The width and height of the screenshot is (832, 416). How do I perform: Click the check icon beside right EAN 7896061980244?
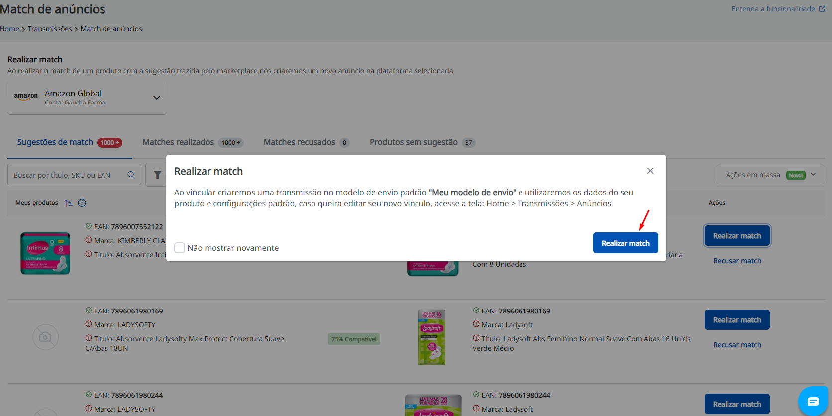pyautogui.click(x=476, y=395)
